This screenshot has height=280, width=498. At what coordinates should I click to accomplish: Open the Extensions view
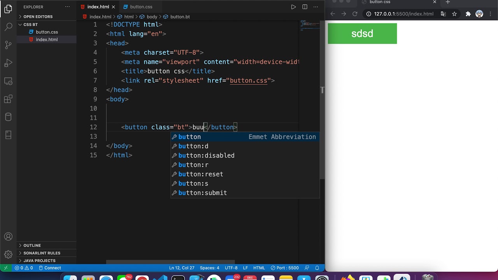[8, 99]
